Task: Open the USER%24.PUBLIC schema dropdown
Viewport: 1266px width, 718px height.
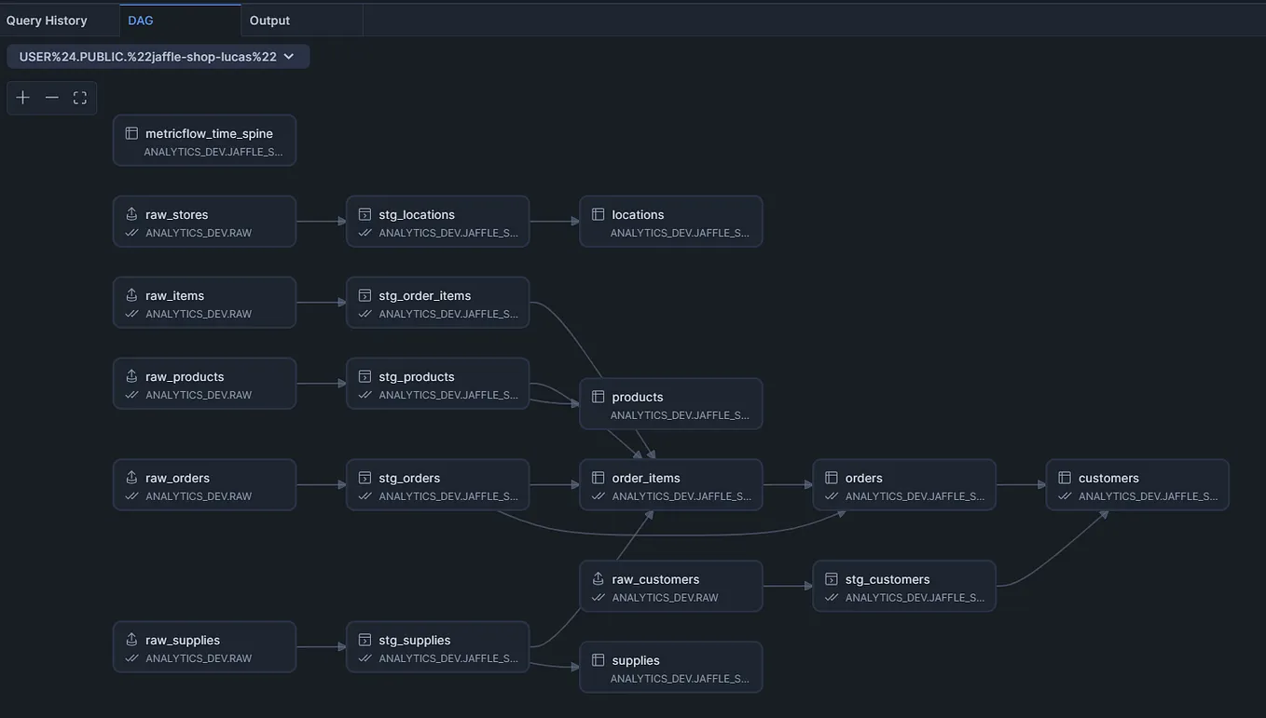Action: pyautogui.click(x=157, y=56)
